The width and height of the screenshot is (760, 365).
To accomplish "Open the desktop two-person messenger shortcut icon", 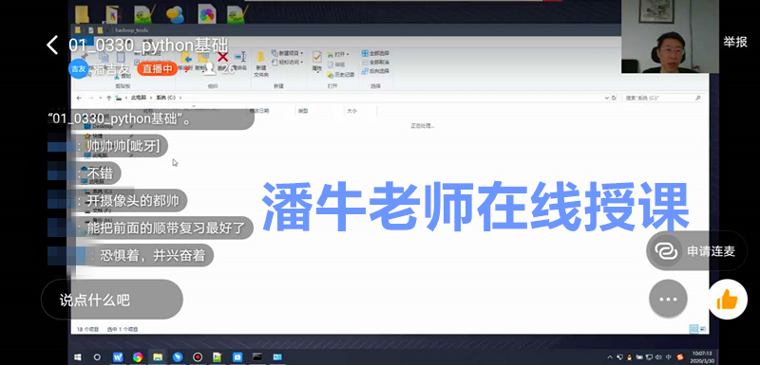I will (175, 14).
